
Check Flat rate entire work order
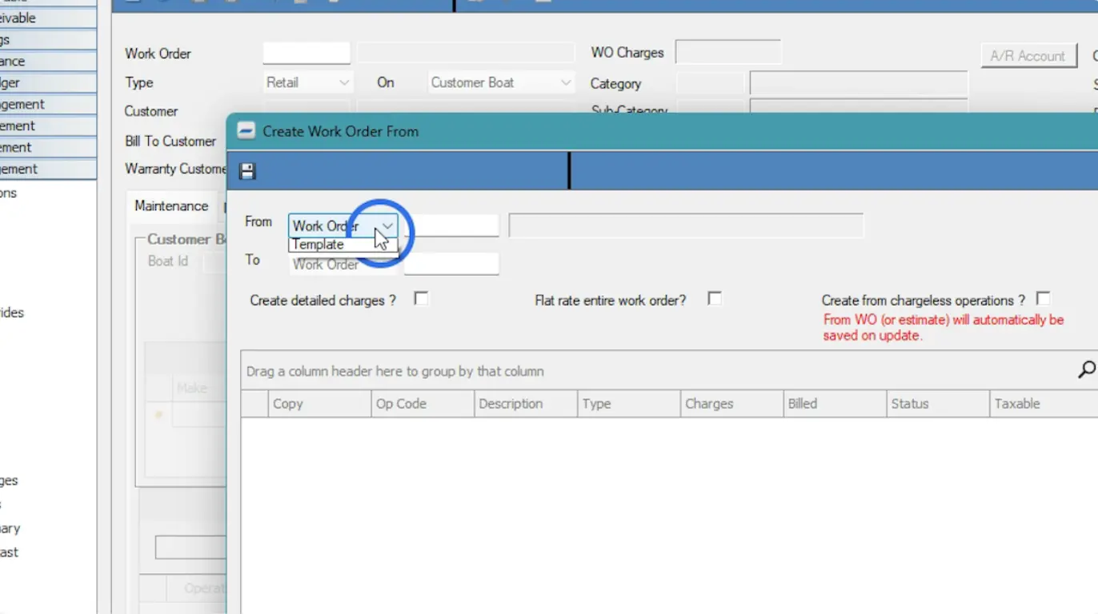[x=715, y=299]
